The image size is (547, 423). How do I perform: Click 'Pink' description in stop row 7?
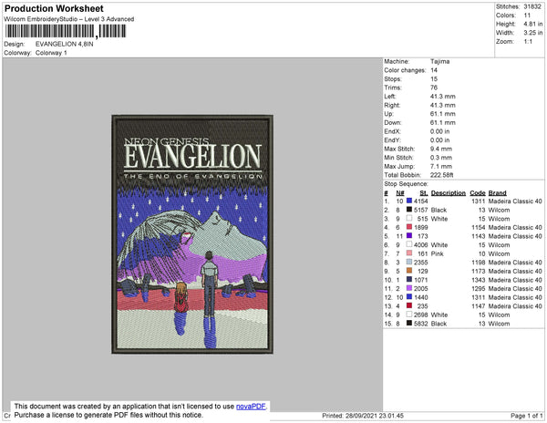pyautogui.click(x=437, y=253)
